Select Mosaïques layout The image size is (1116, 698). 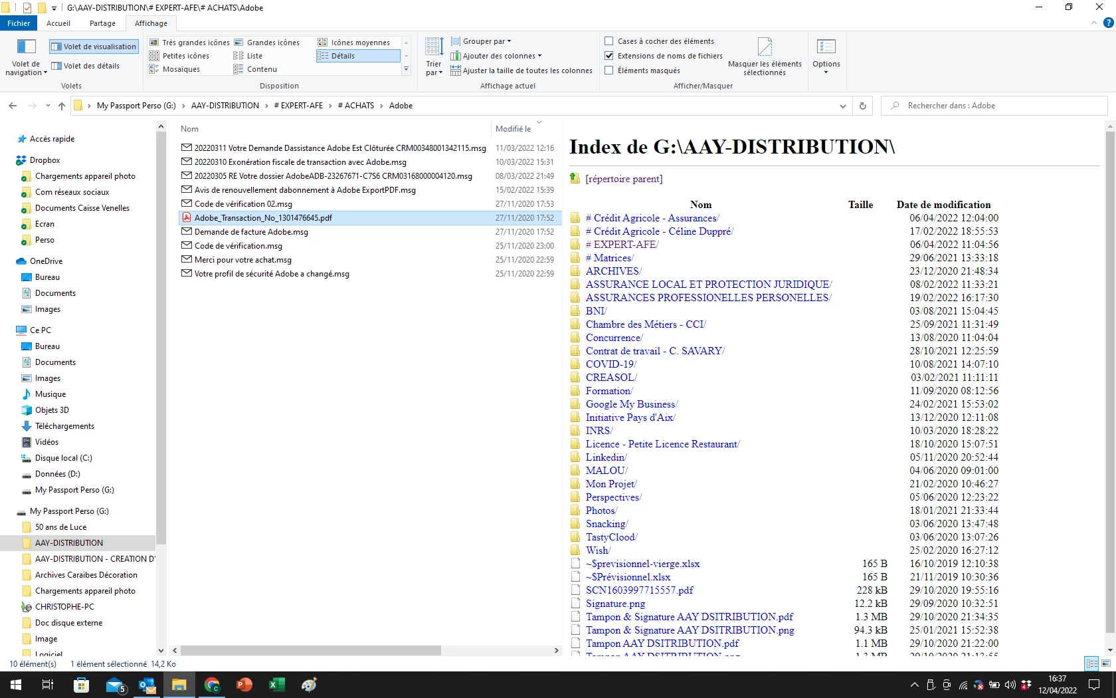point(175,69)
